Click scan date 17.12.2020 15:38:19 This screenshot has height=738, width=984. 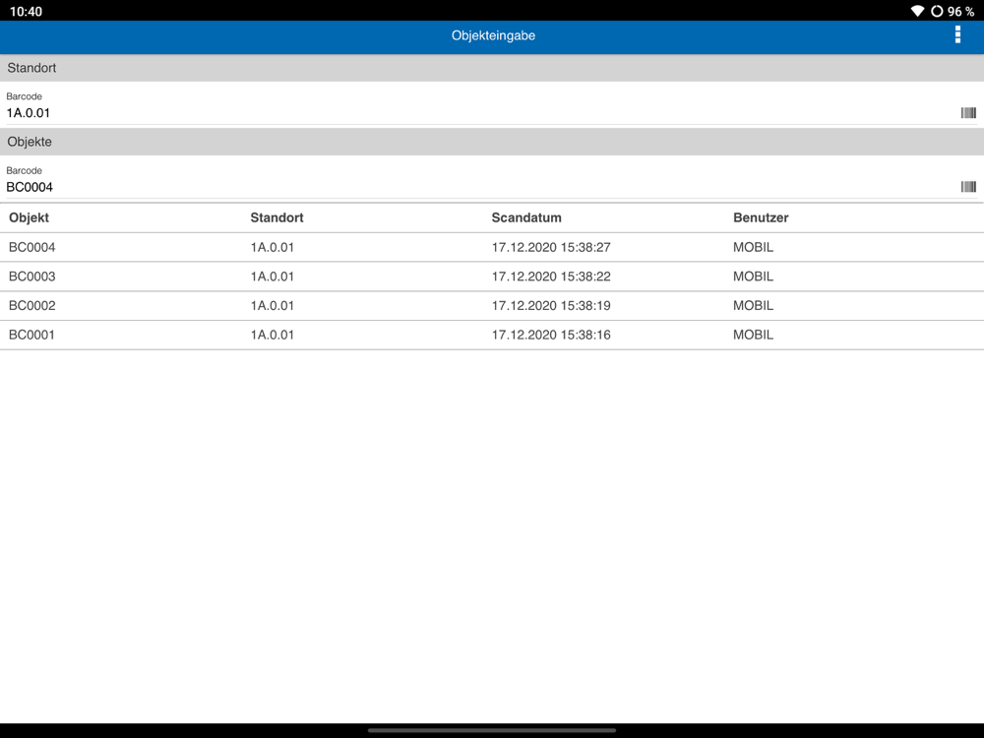[x=551, y=306]
